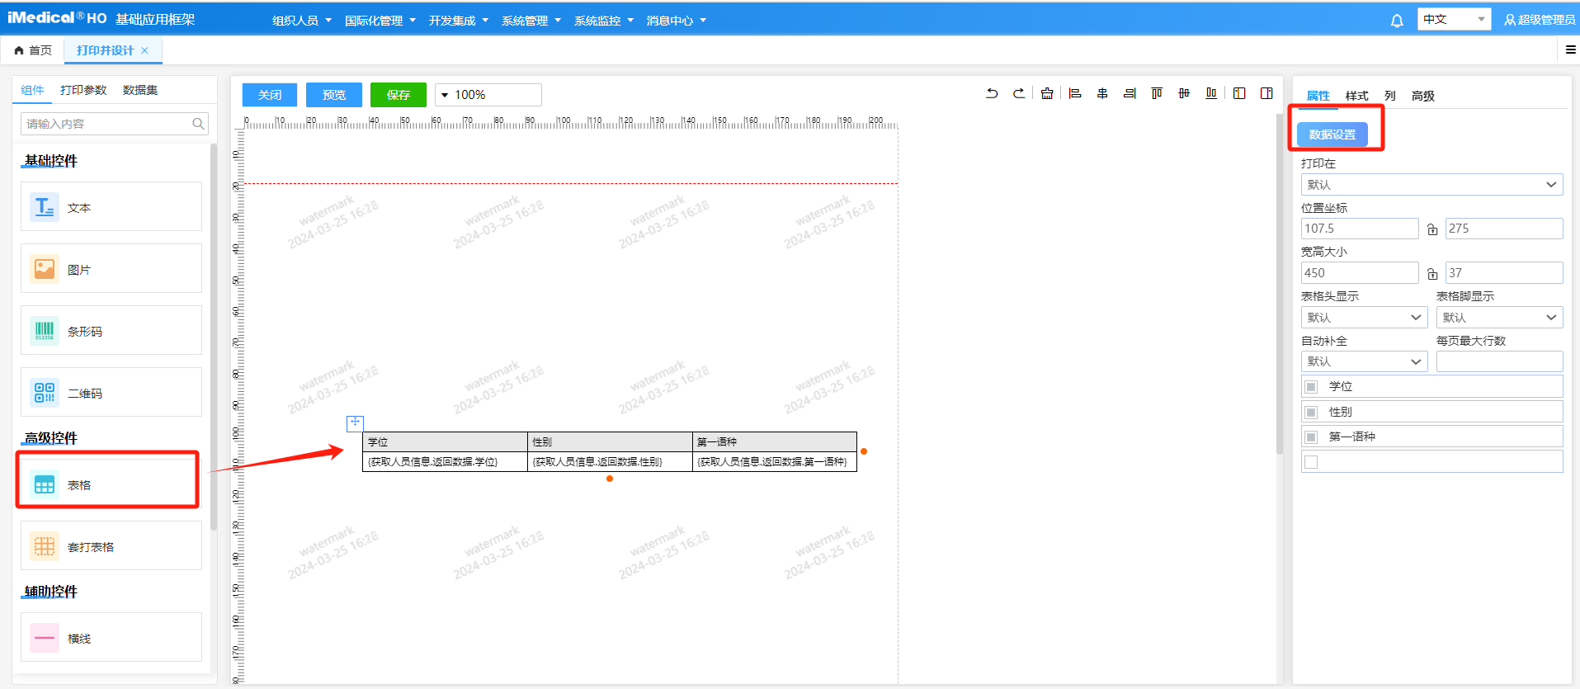Click the 请输入内容 component search field
The height and width of the screenshot is (689, 1580).
coord(107,124)
